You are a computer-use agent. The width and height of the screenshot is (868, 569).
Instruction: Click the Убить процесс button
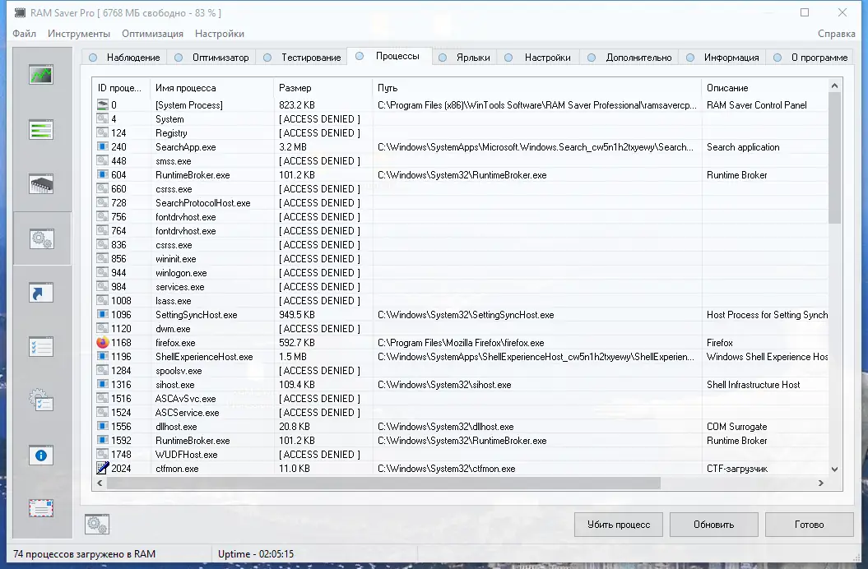tap(619, 524)
